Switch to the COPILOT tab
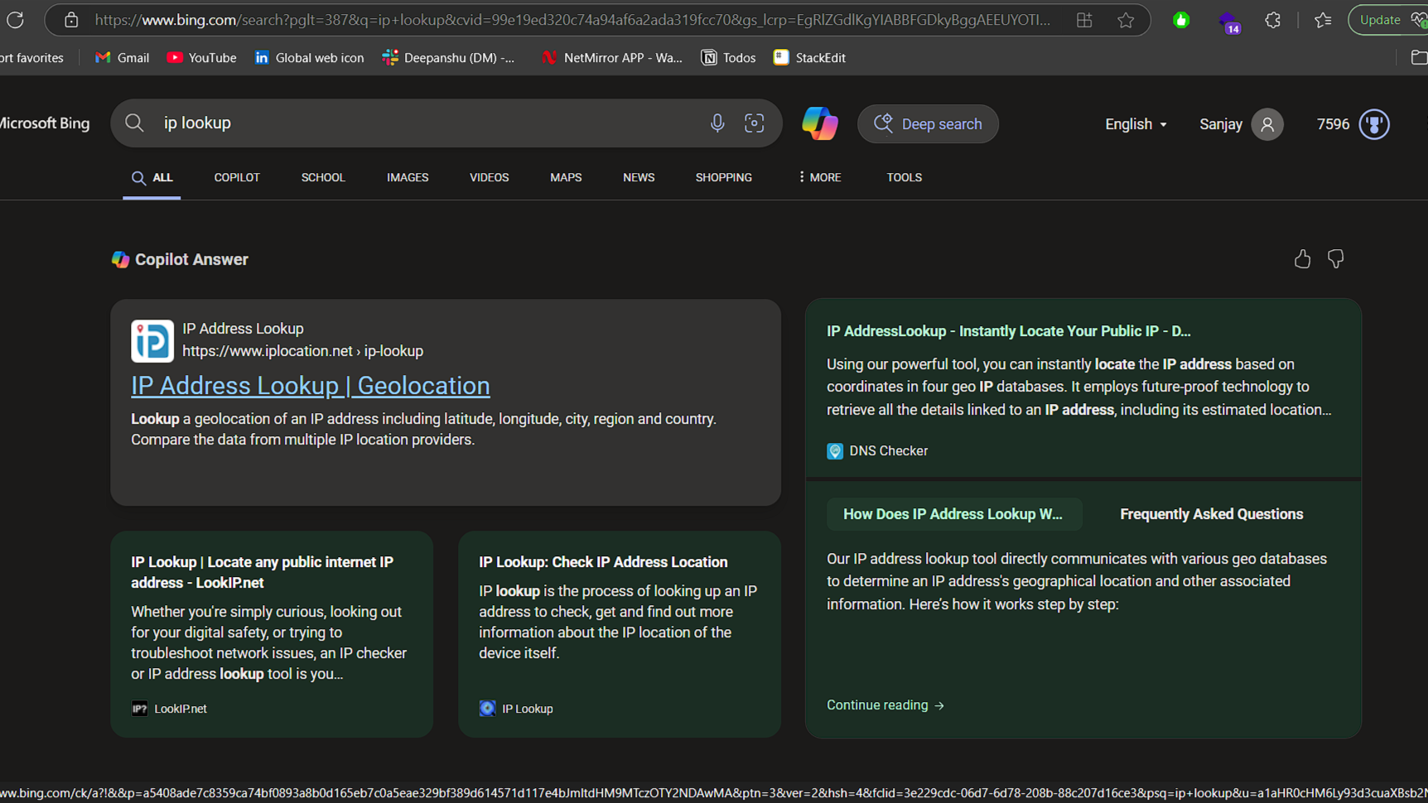The height and width of the screenshot is (803, 1428). coord(237,178)
